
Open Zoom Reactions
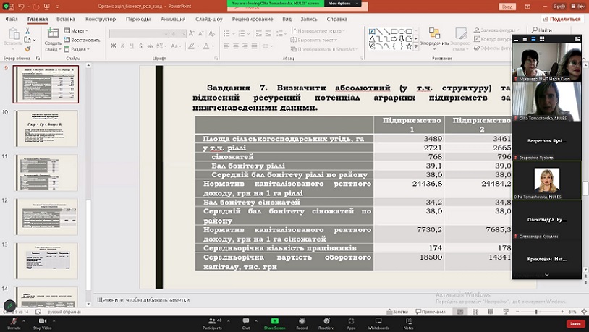326,323
